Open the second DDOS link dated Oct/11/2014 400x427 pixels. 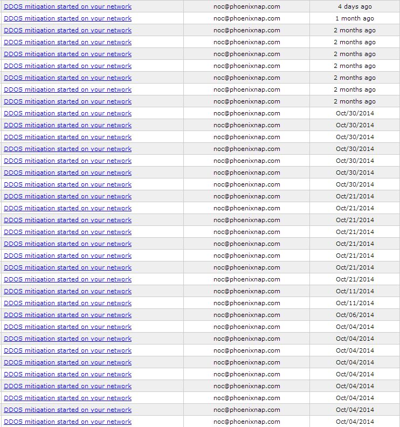(67, 303)
